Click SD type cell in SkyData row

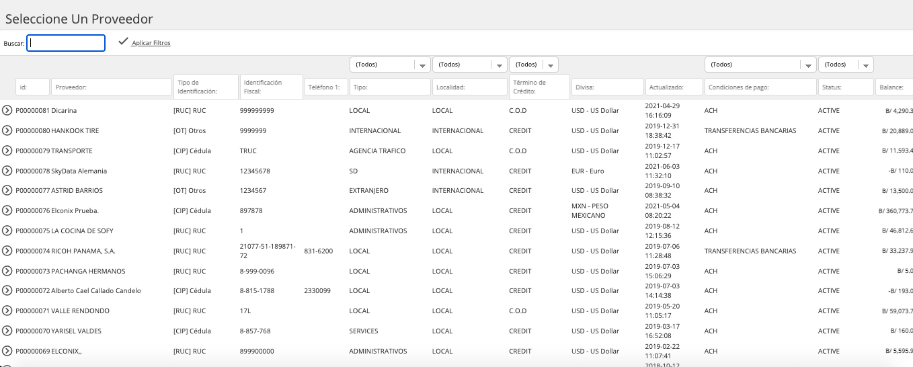(354, 171)
